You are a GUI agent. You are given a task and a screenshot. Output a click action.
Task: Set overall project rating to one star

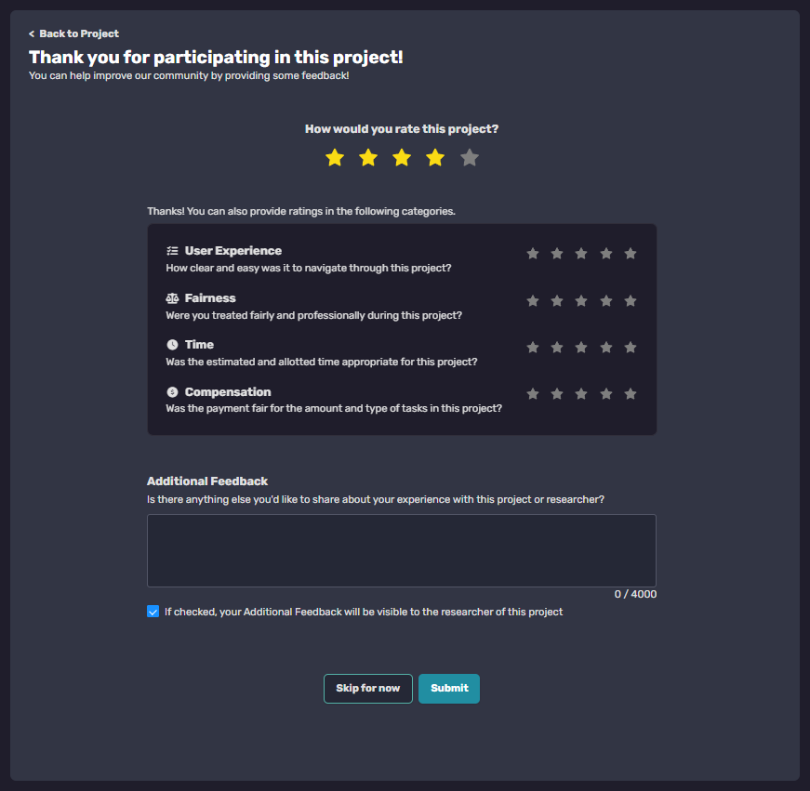point(335,157)
